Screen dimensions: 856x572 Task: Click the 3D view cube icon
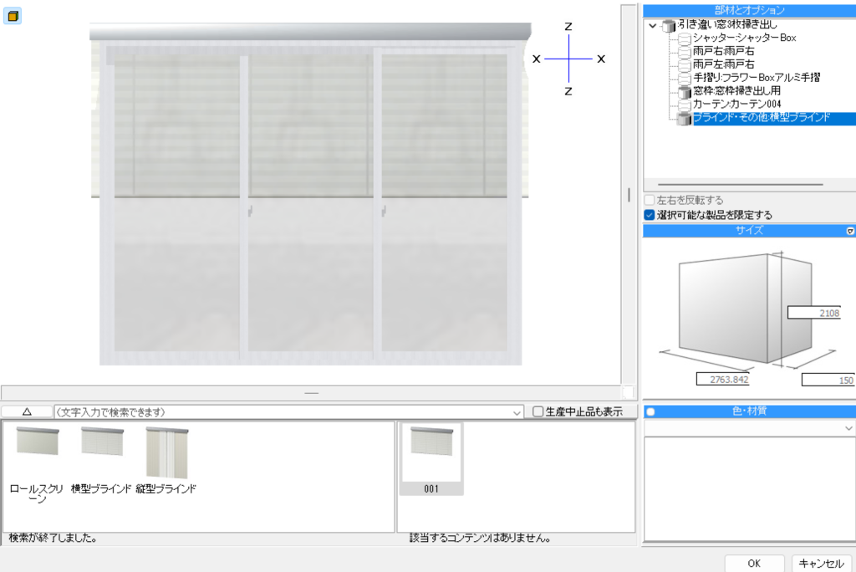coord(13,16)
